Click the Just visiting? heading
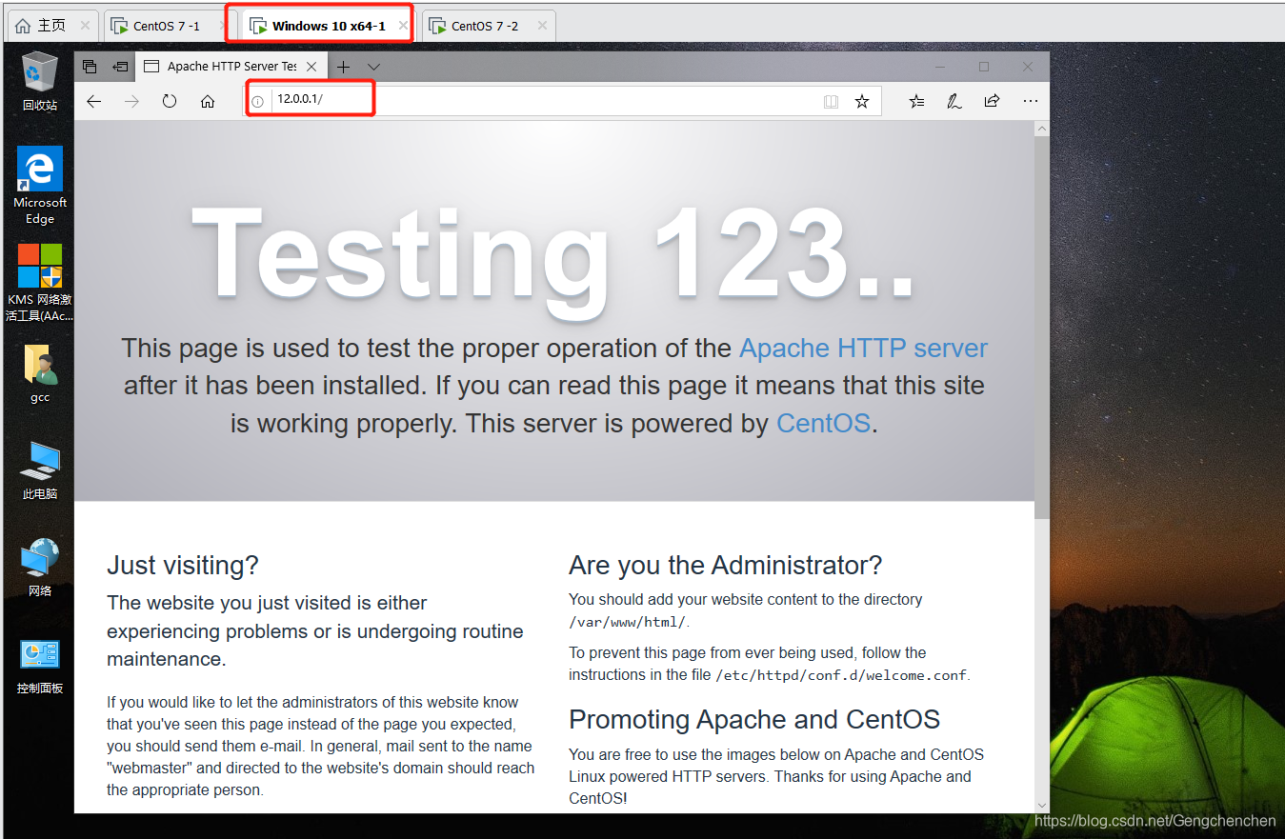1285x839 pixels. [x=183, y=566]
